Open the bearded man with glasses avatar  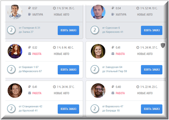click(x=98, y=90)
